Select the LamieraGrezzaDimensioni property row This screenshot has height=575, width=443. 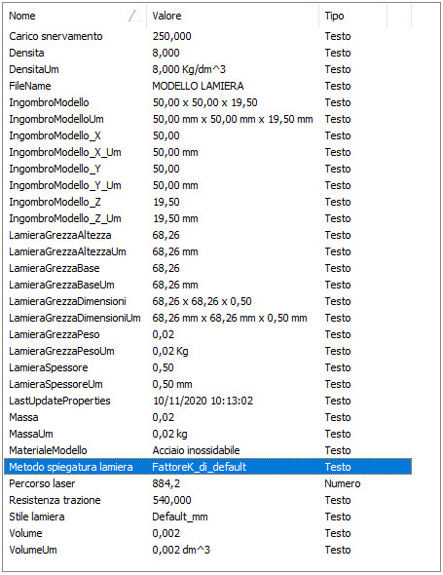click(207, 301)
